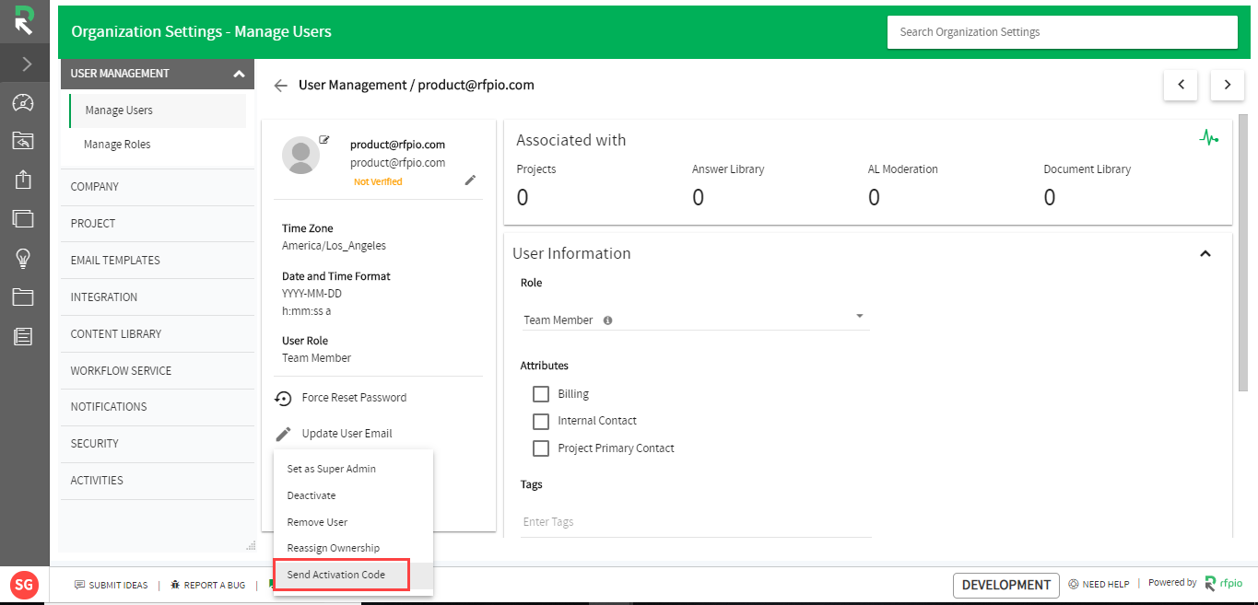The image size is (1258, 605).
Task: Choose Remove User from the menu
Action: [x=354, y=522]
